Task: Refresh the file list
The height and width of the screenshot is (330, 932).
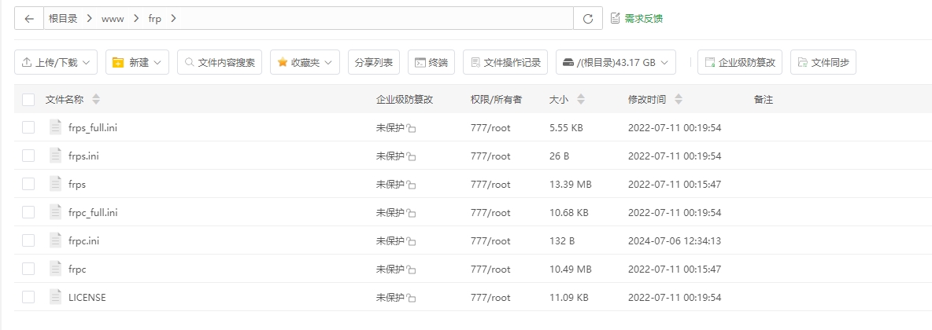Action: (x=588, y=18)
